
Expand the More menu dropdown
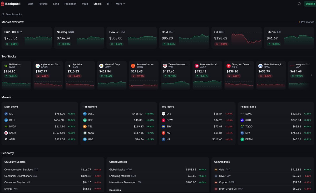pos(120,4)
